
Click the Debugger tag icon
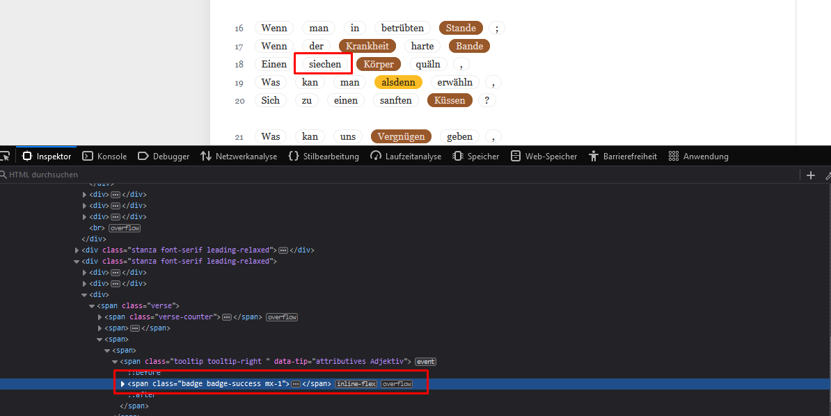tap(141, 156)
